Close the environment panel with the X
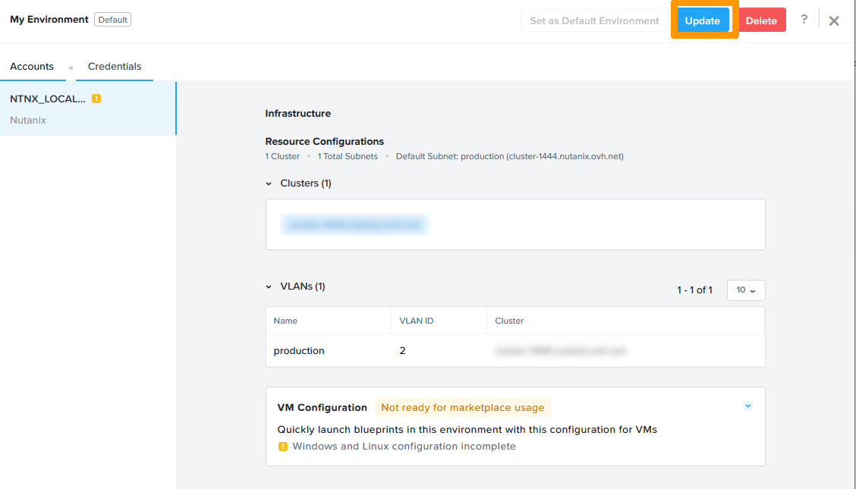Image resolution: width=856 pixels, height=489 pixels. 834,21
